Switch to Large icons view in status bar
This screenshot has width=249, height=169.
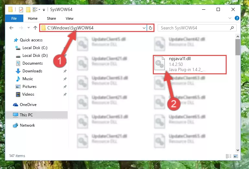click(x=236, y=156)
